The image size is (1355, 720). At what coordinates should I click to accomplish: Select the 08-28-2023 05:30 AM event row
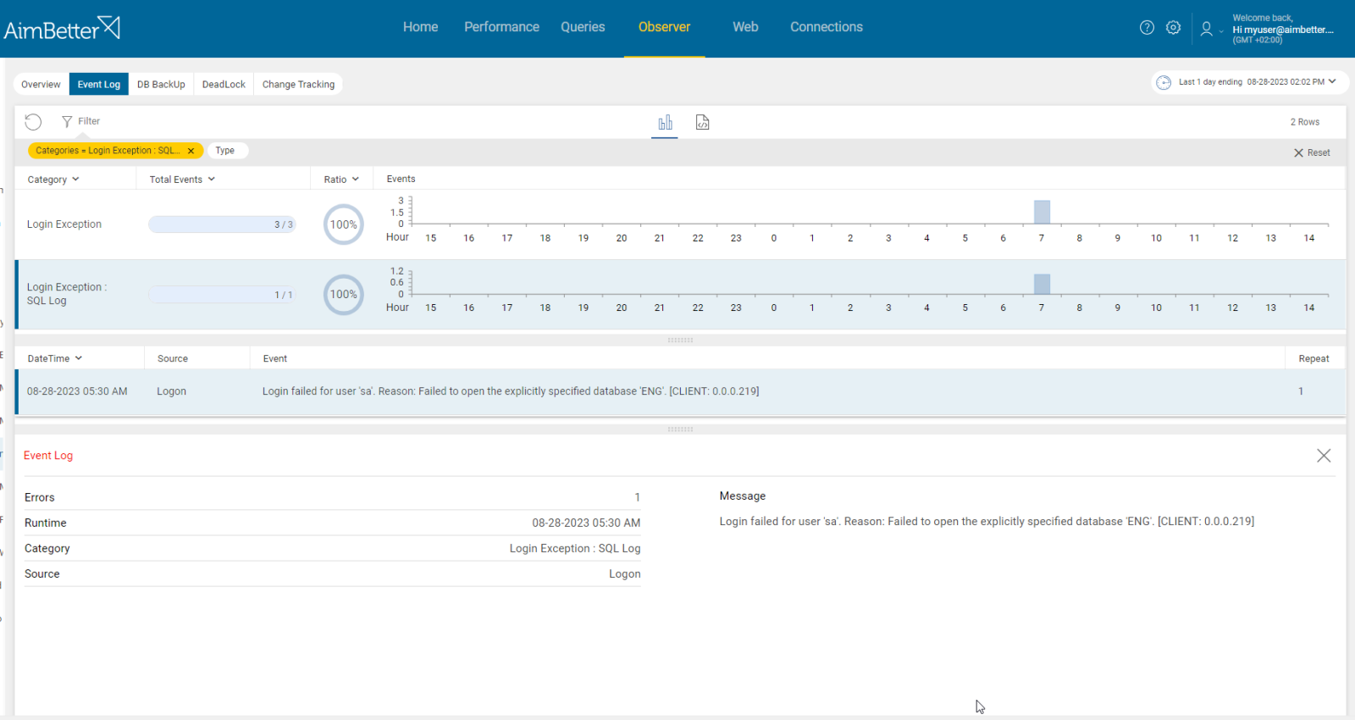680,391
